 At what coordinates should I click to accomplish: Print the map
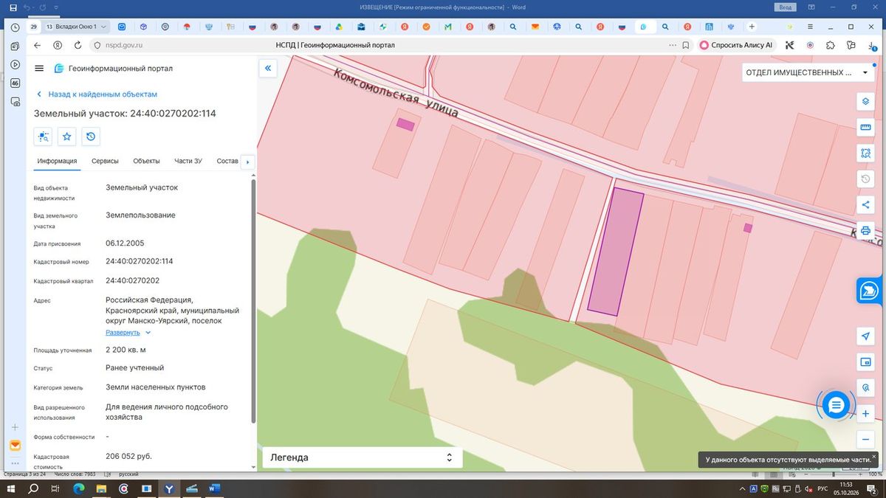point(866,230)
